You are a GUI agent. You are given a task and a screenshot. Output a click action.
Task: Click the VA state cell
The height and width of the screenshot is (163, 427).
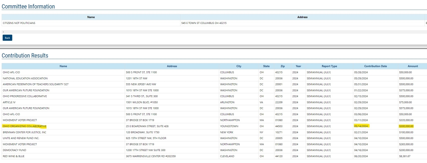coord(261,102)
